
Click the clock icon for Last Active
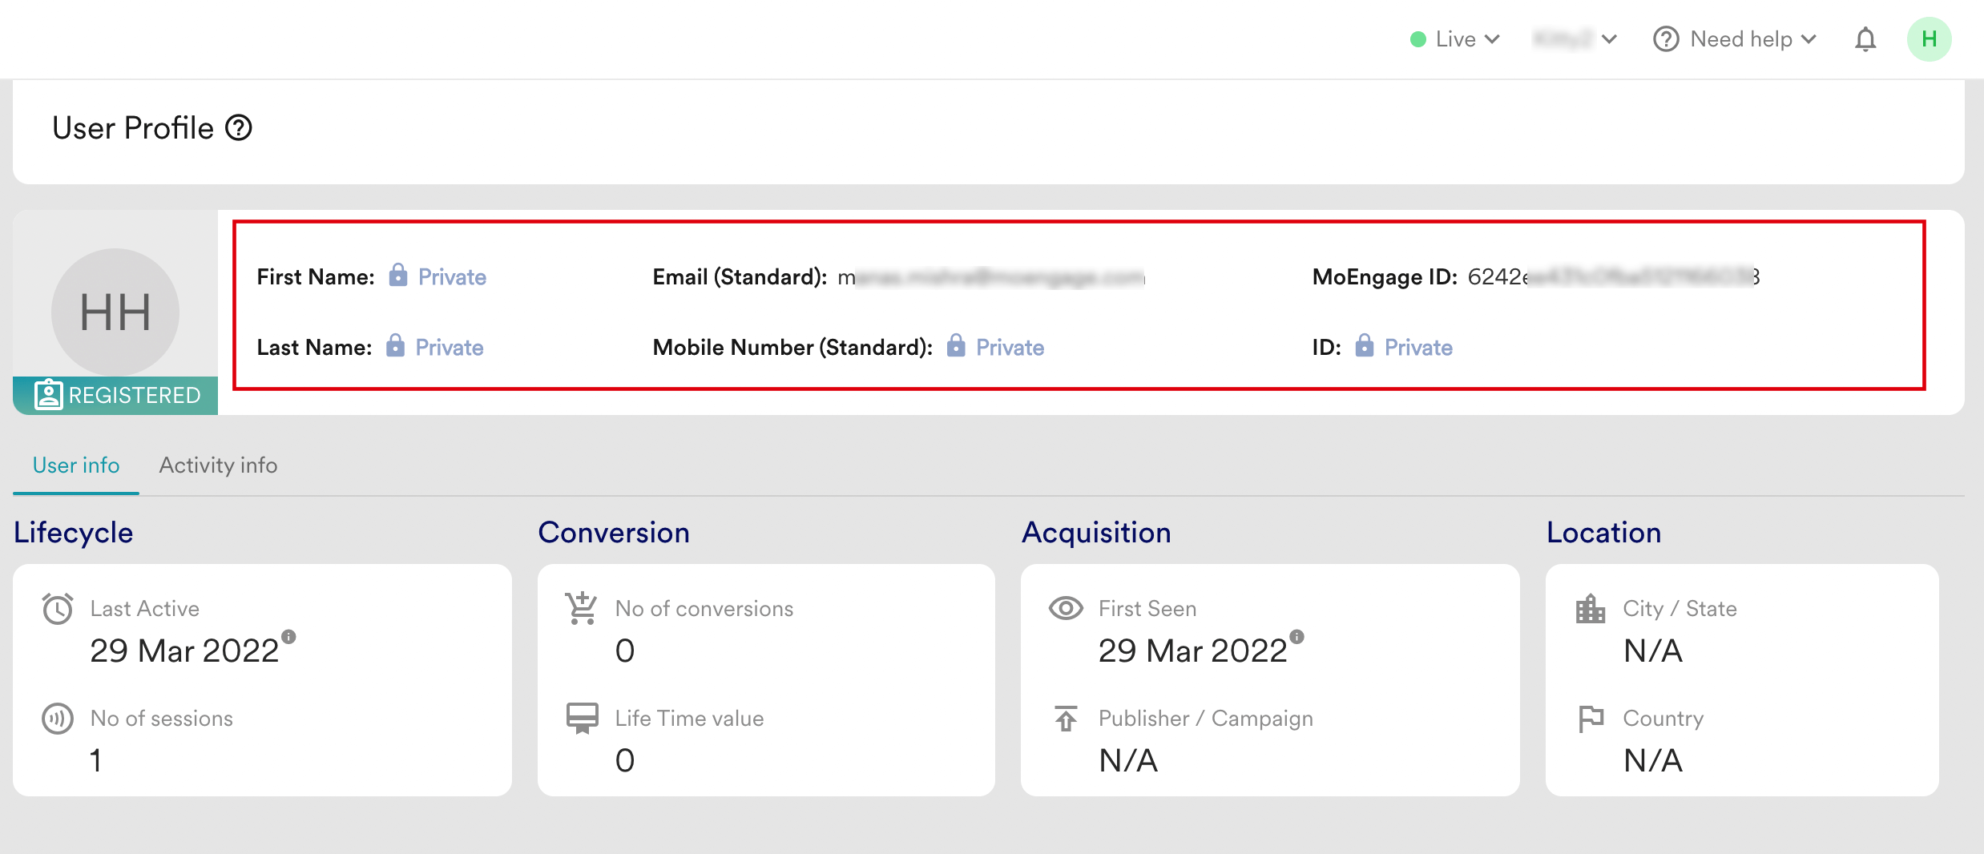point(58,609)
